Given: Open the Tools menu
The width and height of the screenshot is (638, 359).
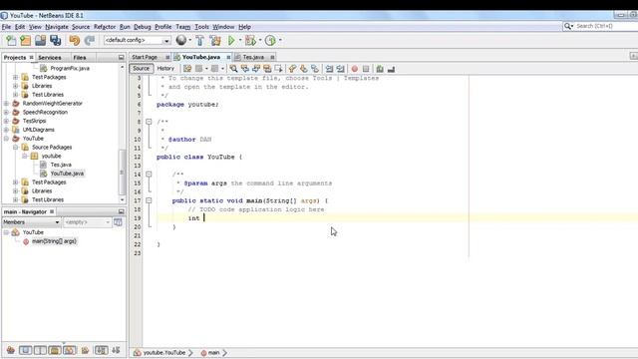Looking at the screenshot, I should pyautogui.click(x=201, y=27).
